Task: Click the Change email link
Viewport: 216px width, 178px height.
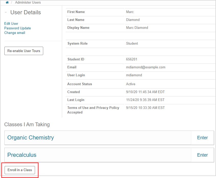Action: 15,33
